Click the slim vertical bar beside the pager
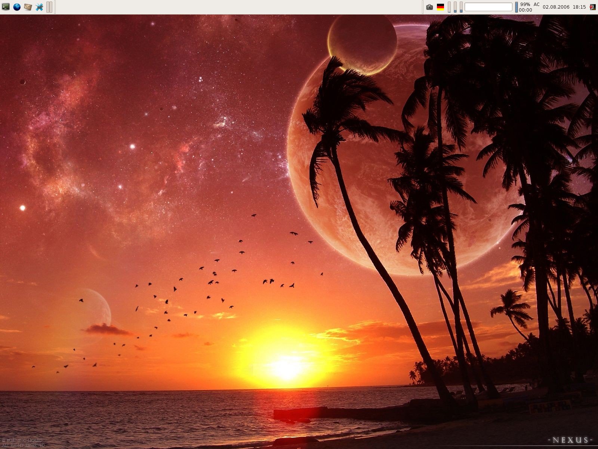Screen dimensions: 598x449 pos(55,6)
